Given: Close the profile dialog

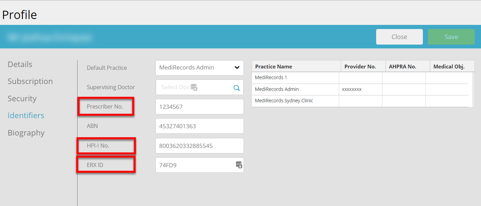Looking at the screenshot, I should click(x=399, y=37).
